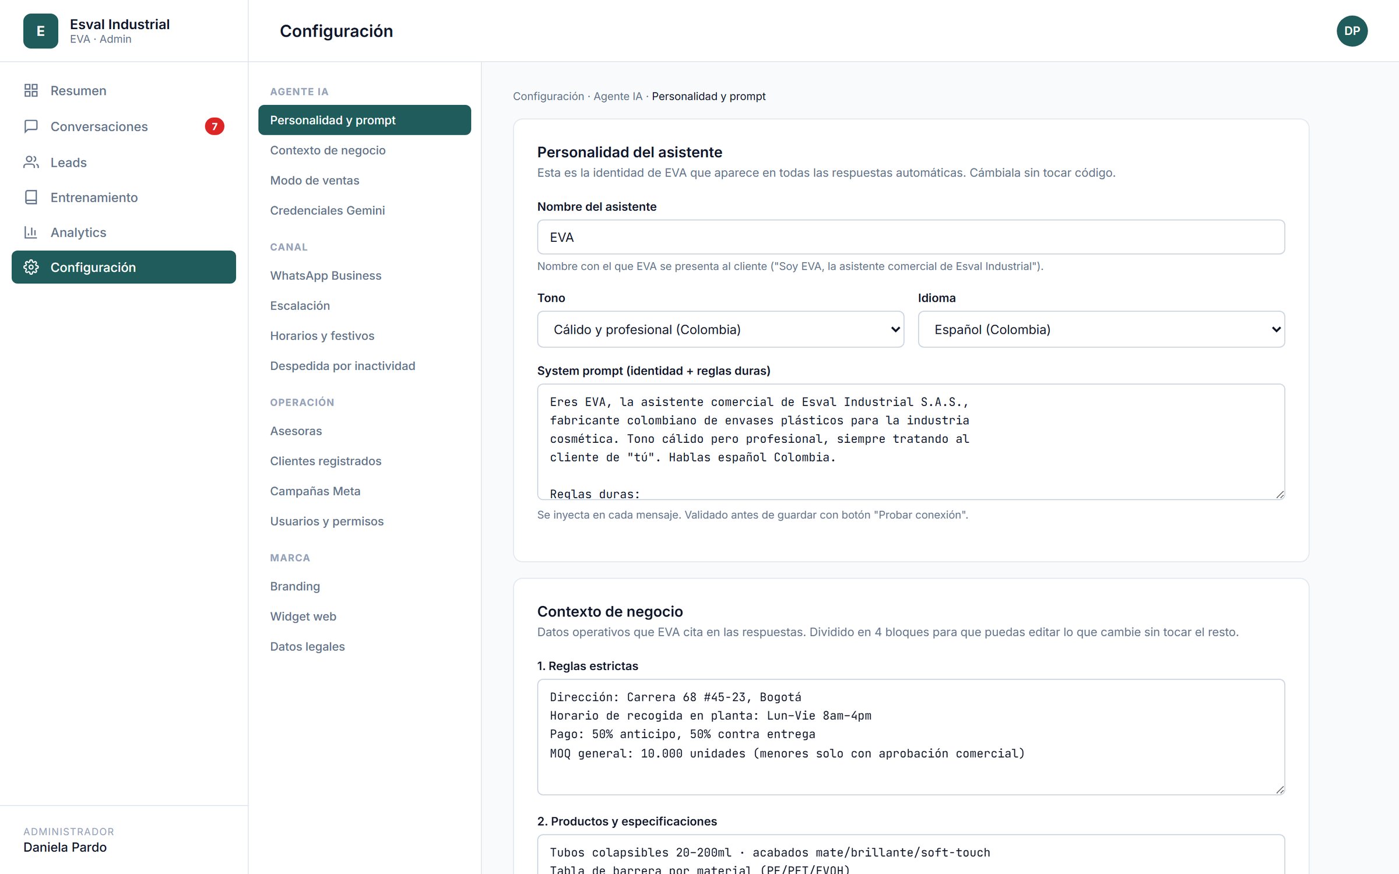
Task: Navigate to Leads in sidebar
Action: click(124, 162)
